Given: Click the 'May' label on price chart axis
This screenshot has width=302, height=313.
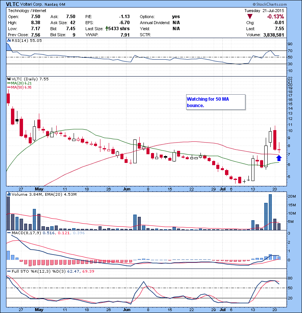Looking at the screenshot, I should [x=39, y=189].
